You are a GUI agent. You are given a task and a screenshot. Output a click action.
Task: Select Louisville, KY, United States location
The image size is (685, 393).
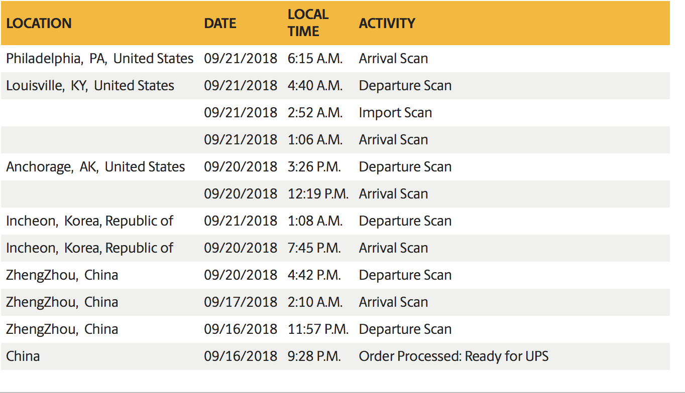tap(90, 86)
